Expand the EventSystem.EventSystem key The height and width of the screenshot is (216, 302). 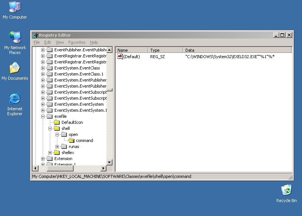(43, 104)
